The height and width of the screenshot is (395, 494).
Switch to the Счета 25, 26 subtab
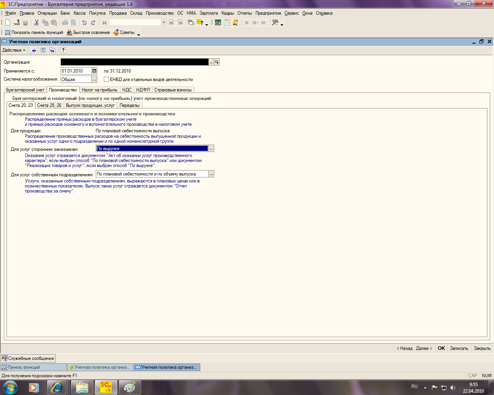click(x=49, y=105)
